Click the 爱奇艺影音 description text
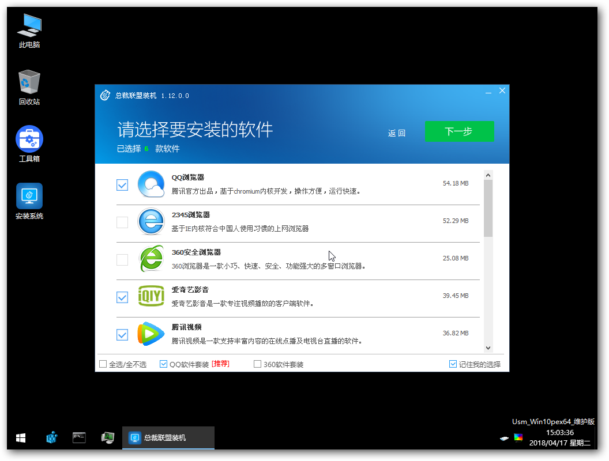The height and width of the screenshot is (461, 609). click(243, 304)
